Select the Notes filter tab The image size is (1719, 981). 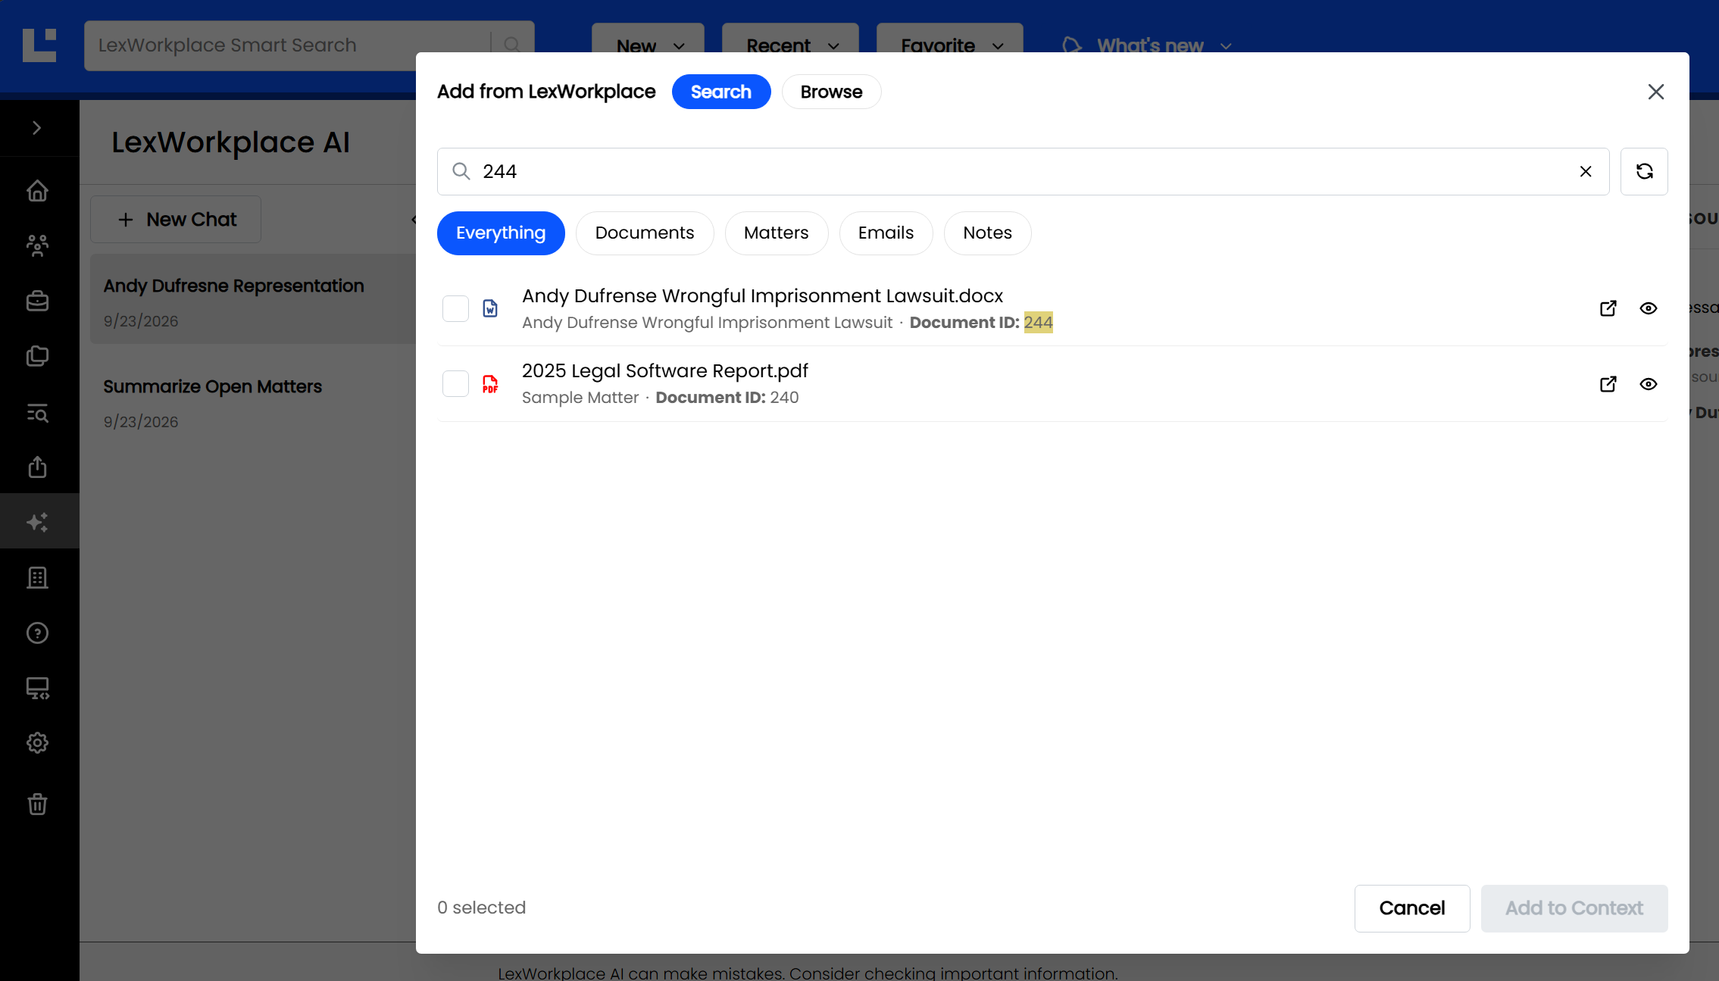point(987,233)
